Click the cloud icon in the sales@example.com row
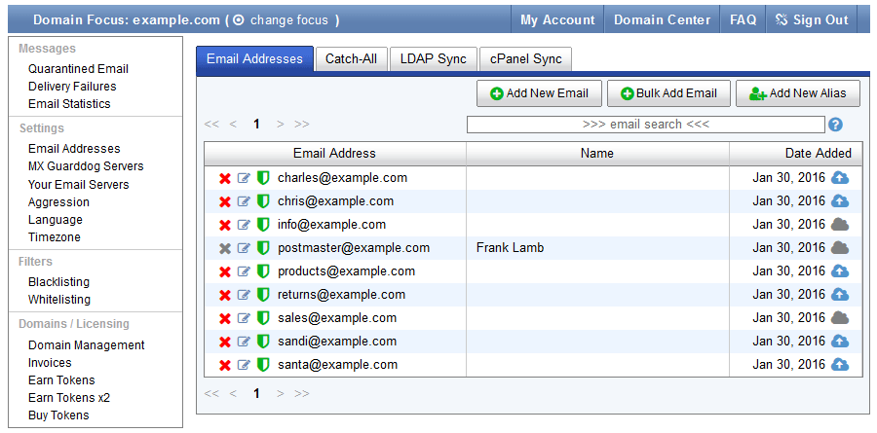Viewport: 877px width, 433px height. (839, 318)
